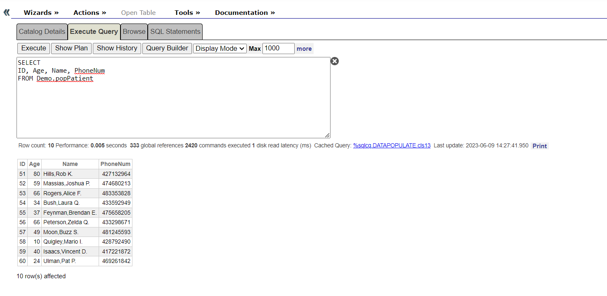This screenshot has height=296, width=607.
Task: Collapse the left panel with double chevron
Action: click(x=7, y=12)
